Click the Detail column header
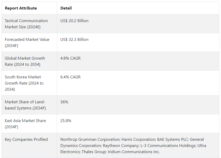 pos(66,8)
